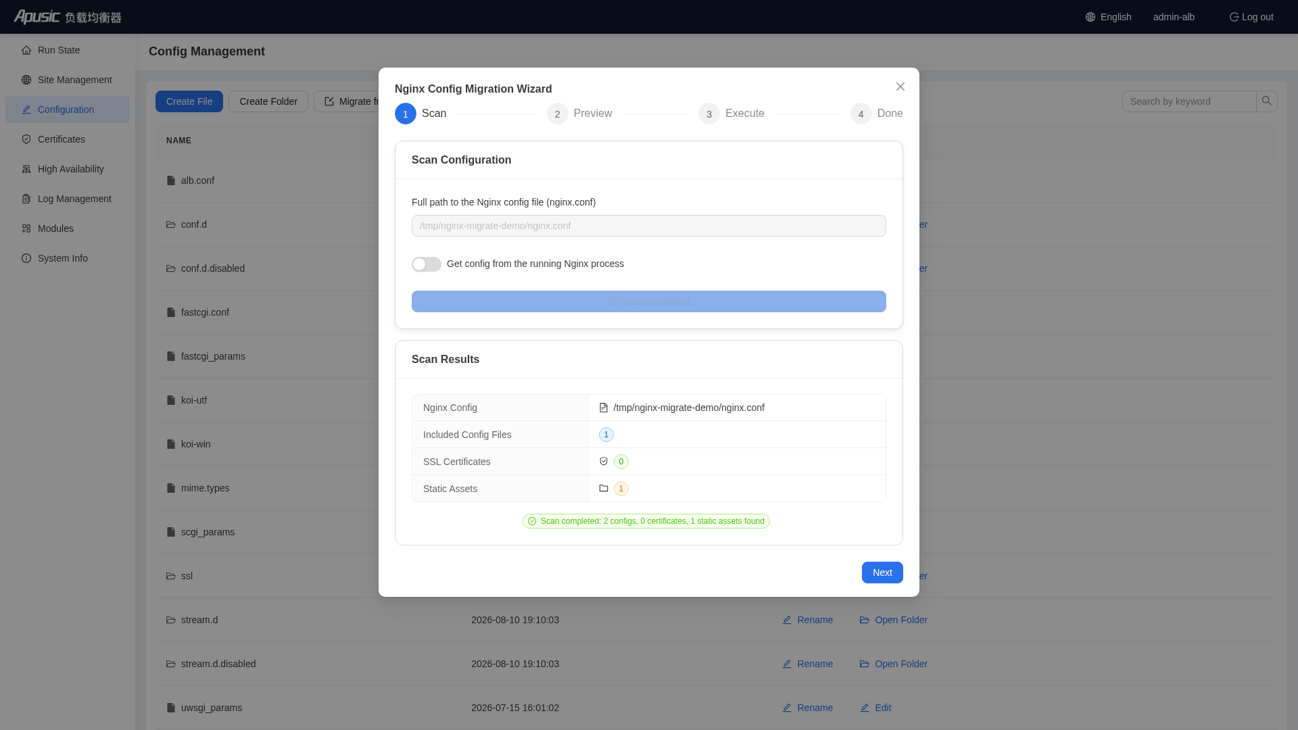Click the Apusic logo
Screen dimensions: 1298x730
(x=68, y=17)
